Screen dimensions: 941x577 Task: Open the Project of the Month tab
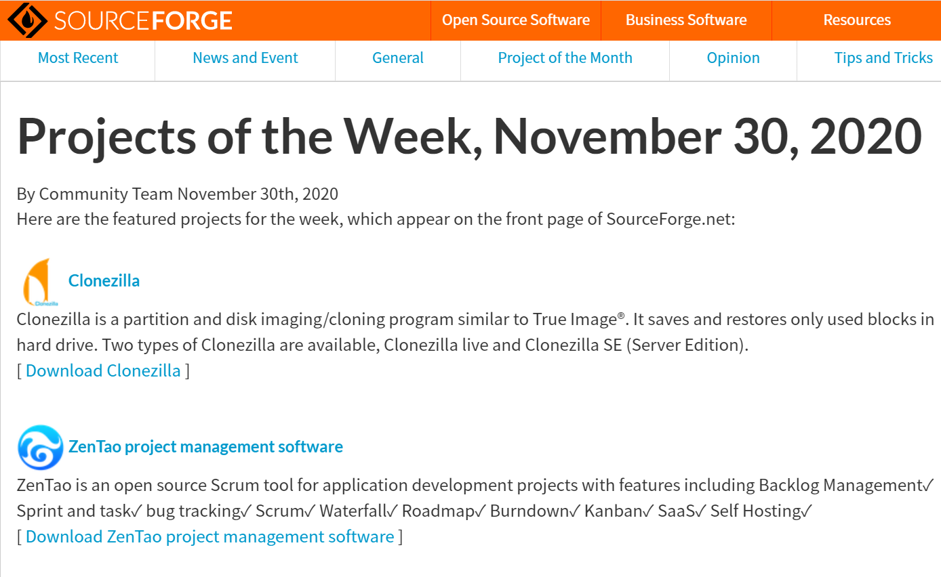tap(565, 58)
